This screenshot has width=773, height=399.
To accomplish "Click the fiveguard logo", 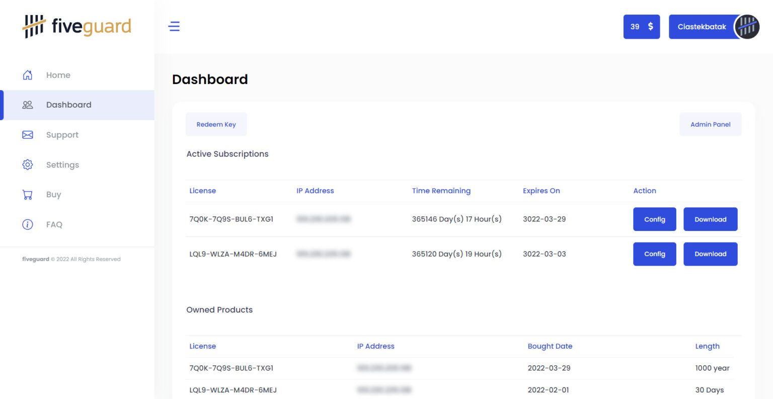I will [x=76, y=26].
